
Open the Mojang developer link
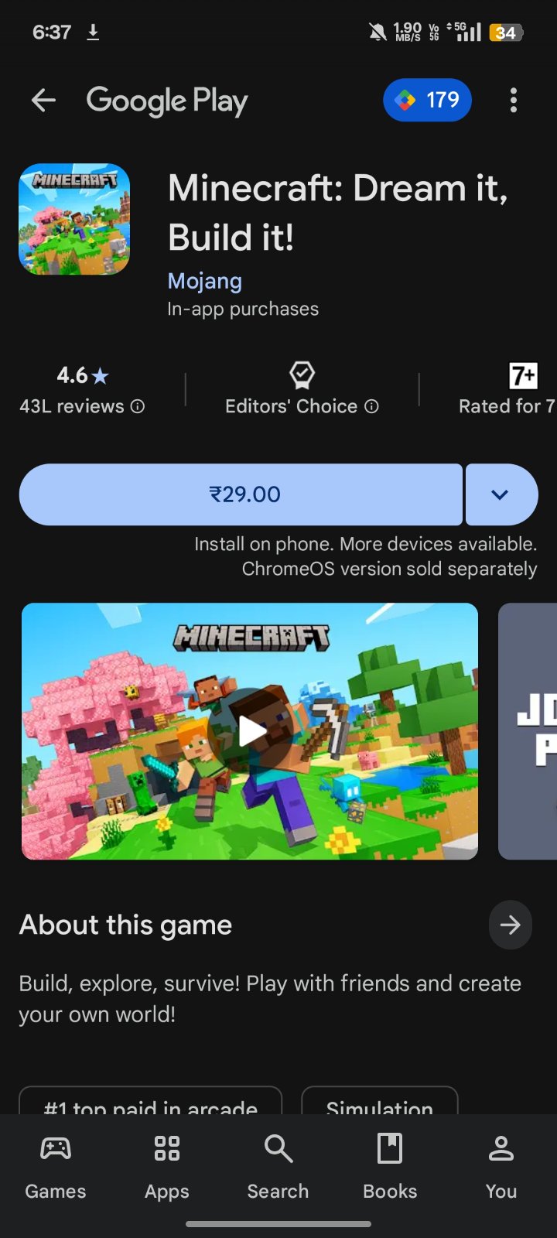coord(205,281)
